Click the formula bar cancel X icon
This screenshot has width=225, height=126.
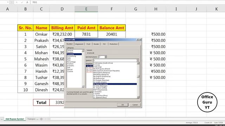click(x=17, y=2)
